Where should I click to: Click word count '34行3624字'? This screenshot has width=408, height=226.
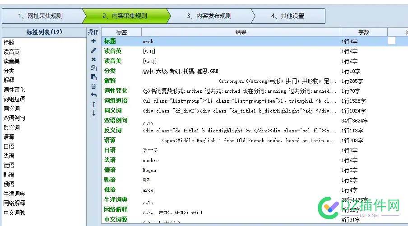pyautogui.click(x=355, y=121)
